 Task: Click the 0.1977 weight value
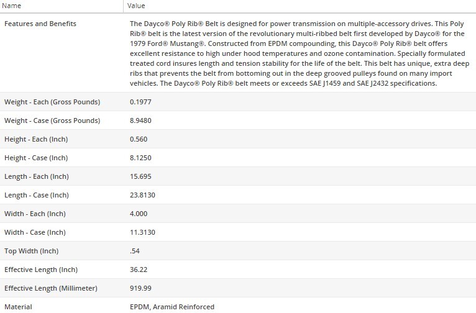pos(140,102)
